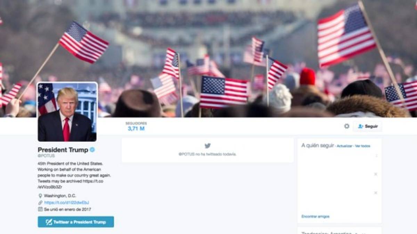
Task: Click the blue verified badge next to President Trump
Action: [92, 150]
